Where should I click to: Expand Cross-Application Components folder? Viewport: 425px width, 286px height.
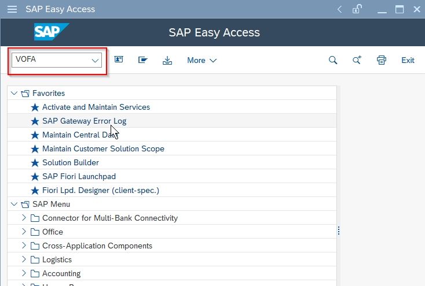tap(24, 246)
